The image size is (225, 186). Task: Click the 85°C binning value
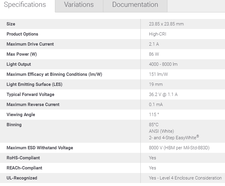tap(153, 125)
